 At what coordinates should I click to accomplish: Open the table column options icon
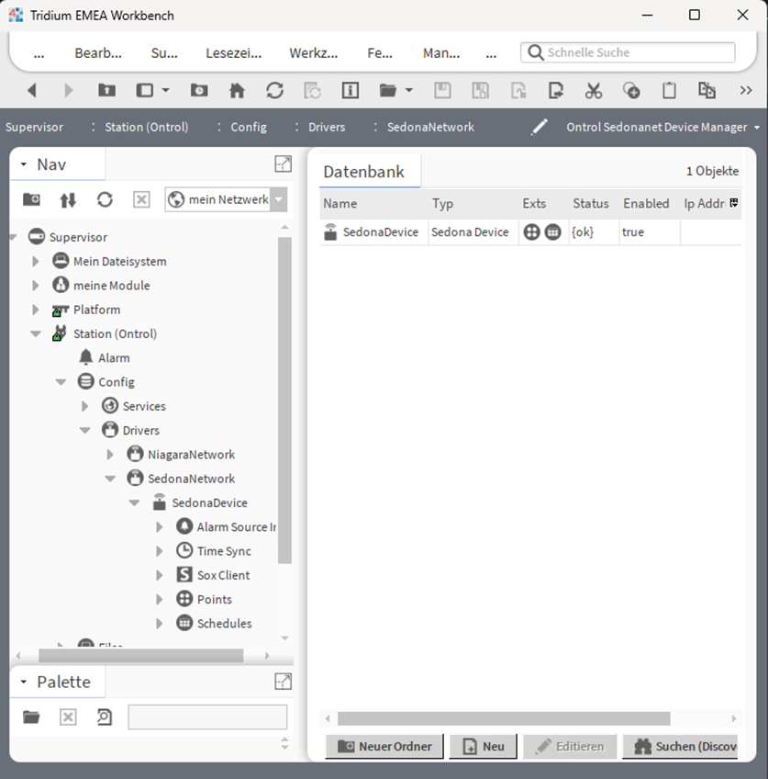[734, 203]
